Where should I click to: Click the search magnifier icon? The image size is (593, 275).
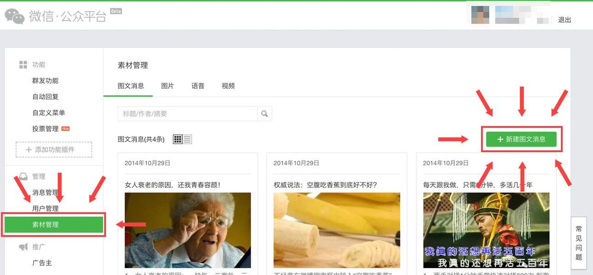click(264, 114)
